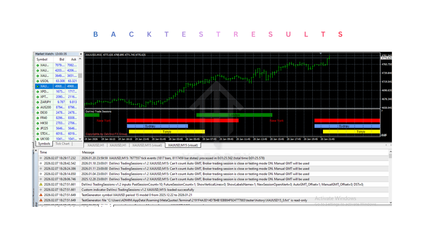Image resolution: width=424 pixels, height=238 pixels.
Task: Click the yellow warning icon on TradingSessions inputs log line
Action: coord(40,184)
